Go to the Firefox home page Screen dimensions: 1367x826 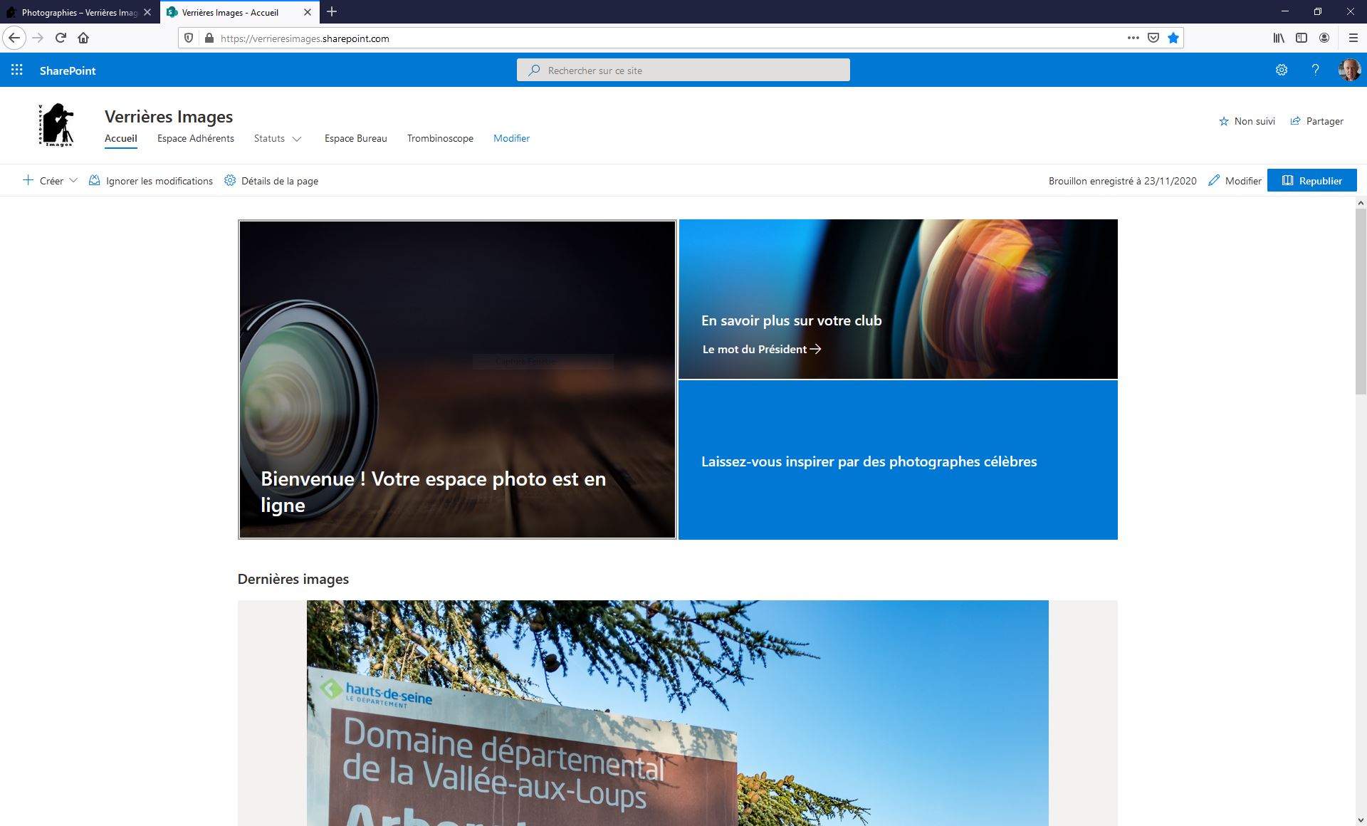pos(83,38)
